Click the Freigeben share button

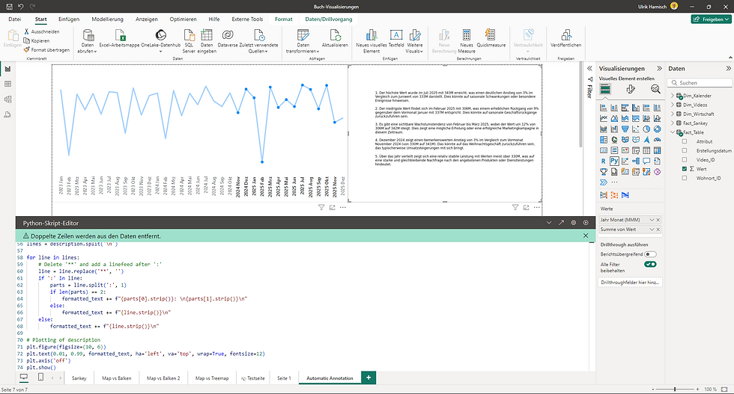[711, 19]
